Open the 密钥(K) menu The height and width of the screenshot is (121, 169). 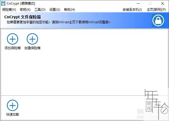coord(25,10)
